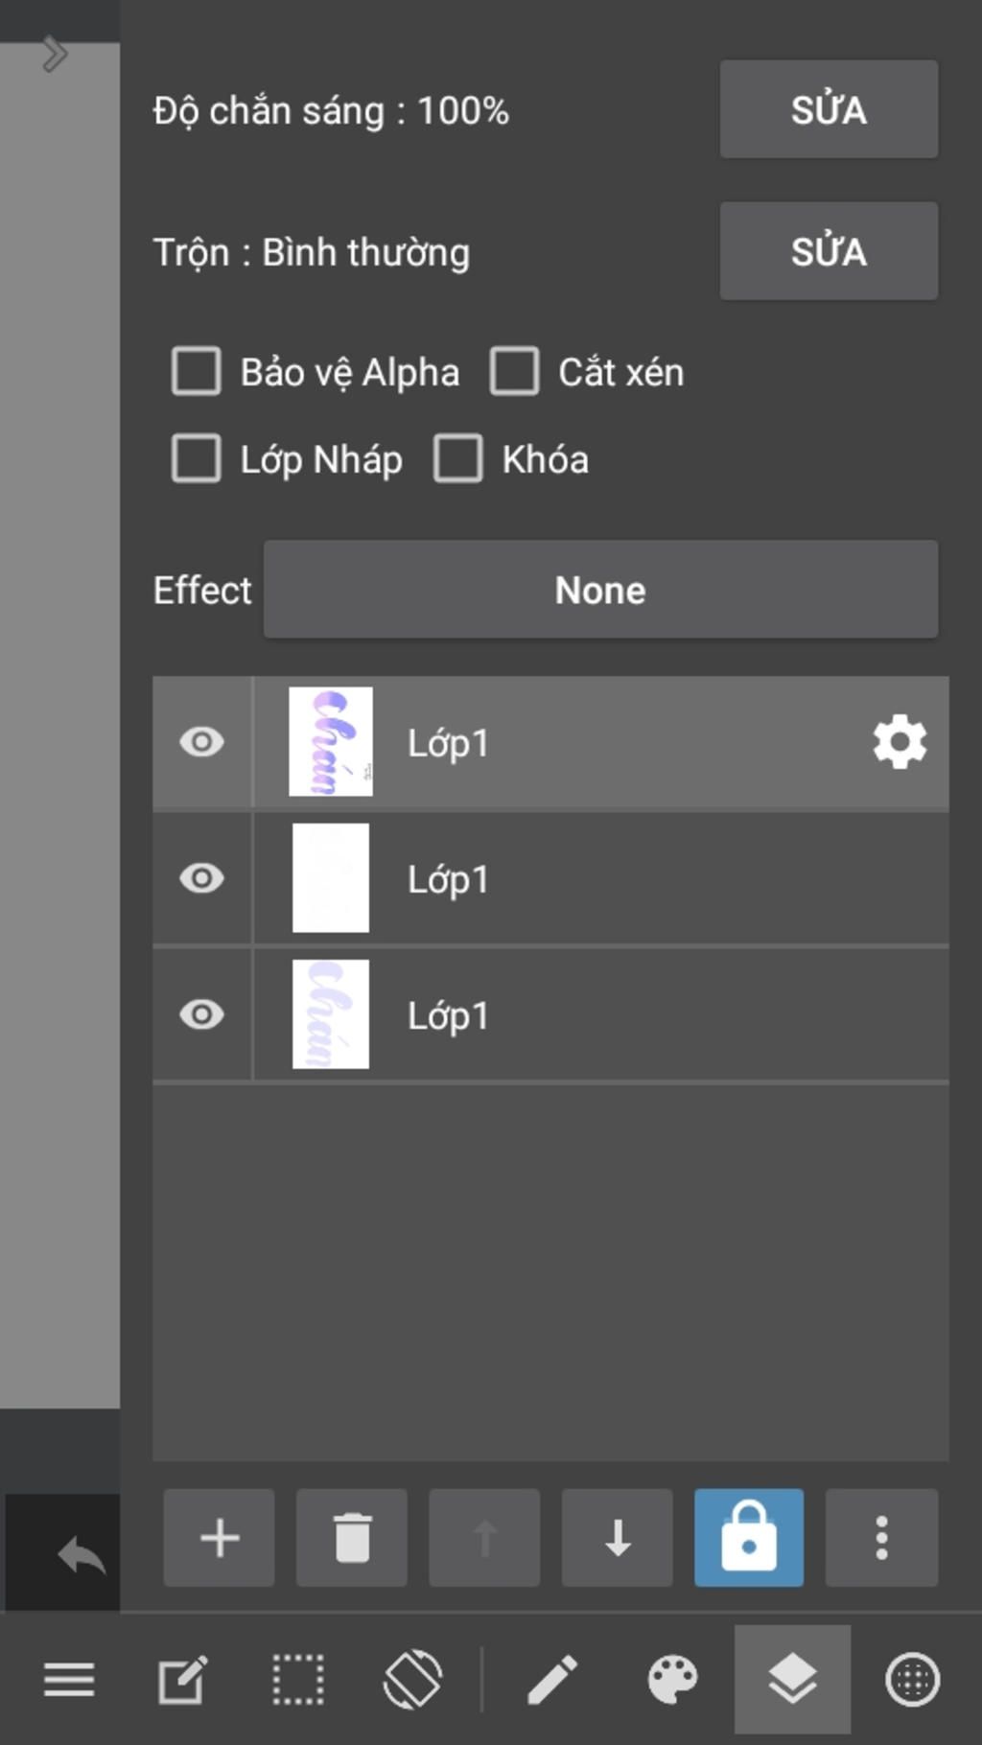Tap the canvas rotate icon
The height and width of the screenshot is (1745, 982).
412,1680
